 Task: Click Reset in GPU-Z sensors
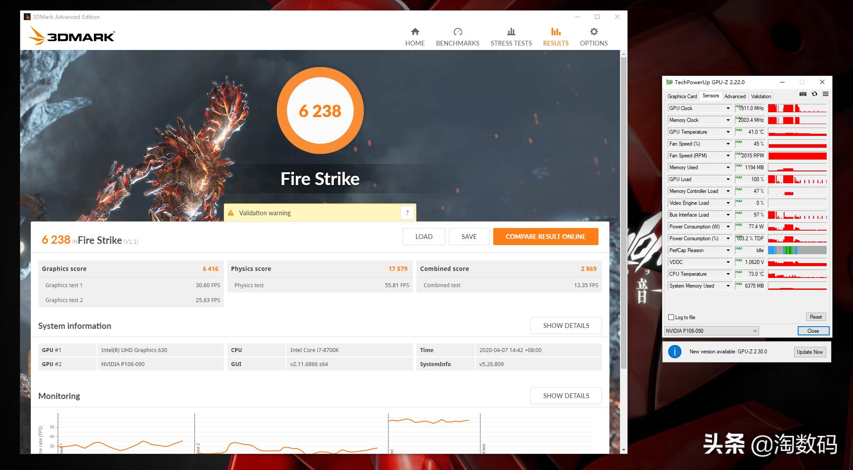816,317
